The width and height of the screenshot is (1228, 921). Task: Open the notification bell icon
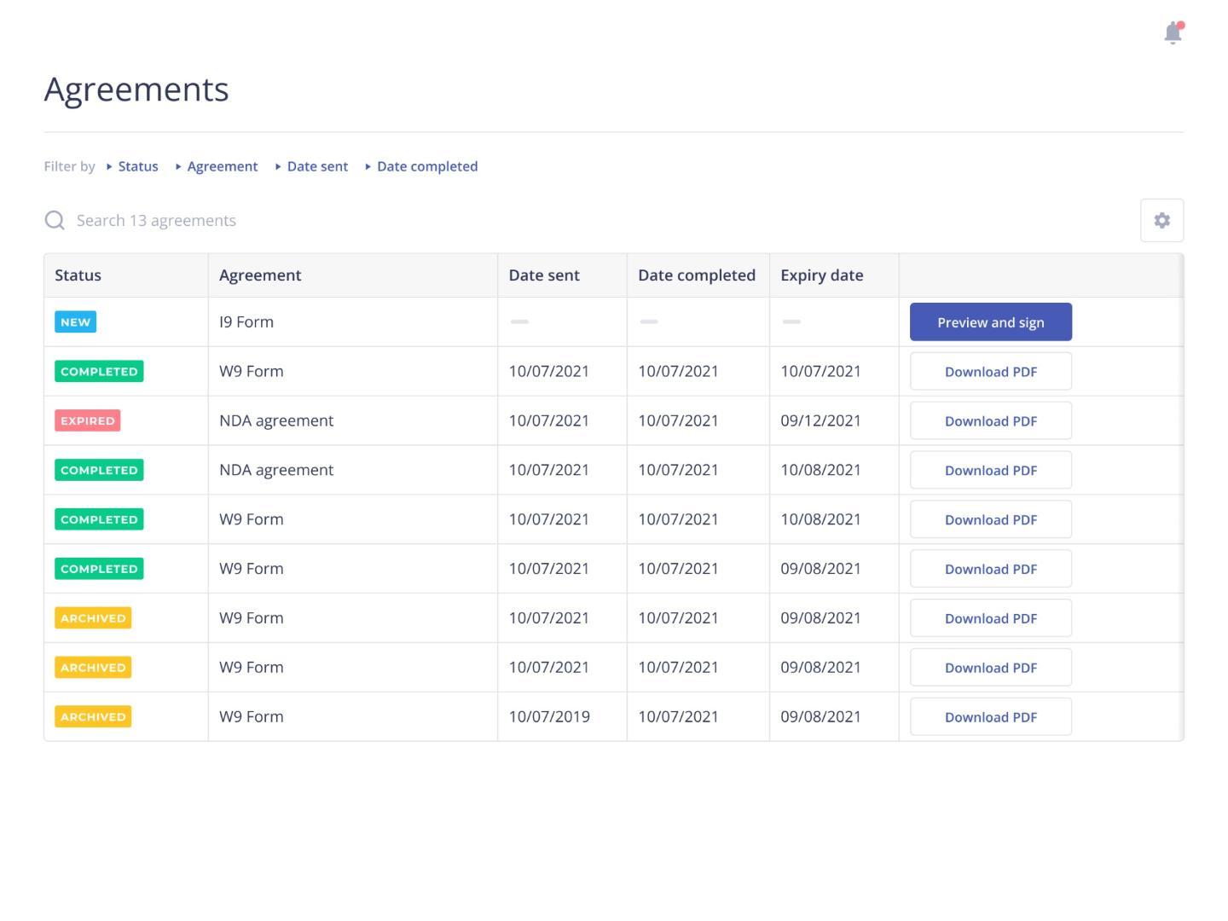tap(1173, 33)
